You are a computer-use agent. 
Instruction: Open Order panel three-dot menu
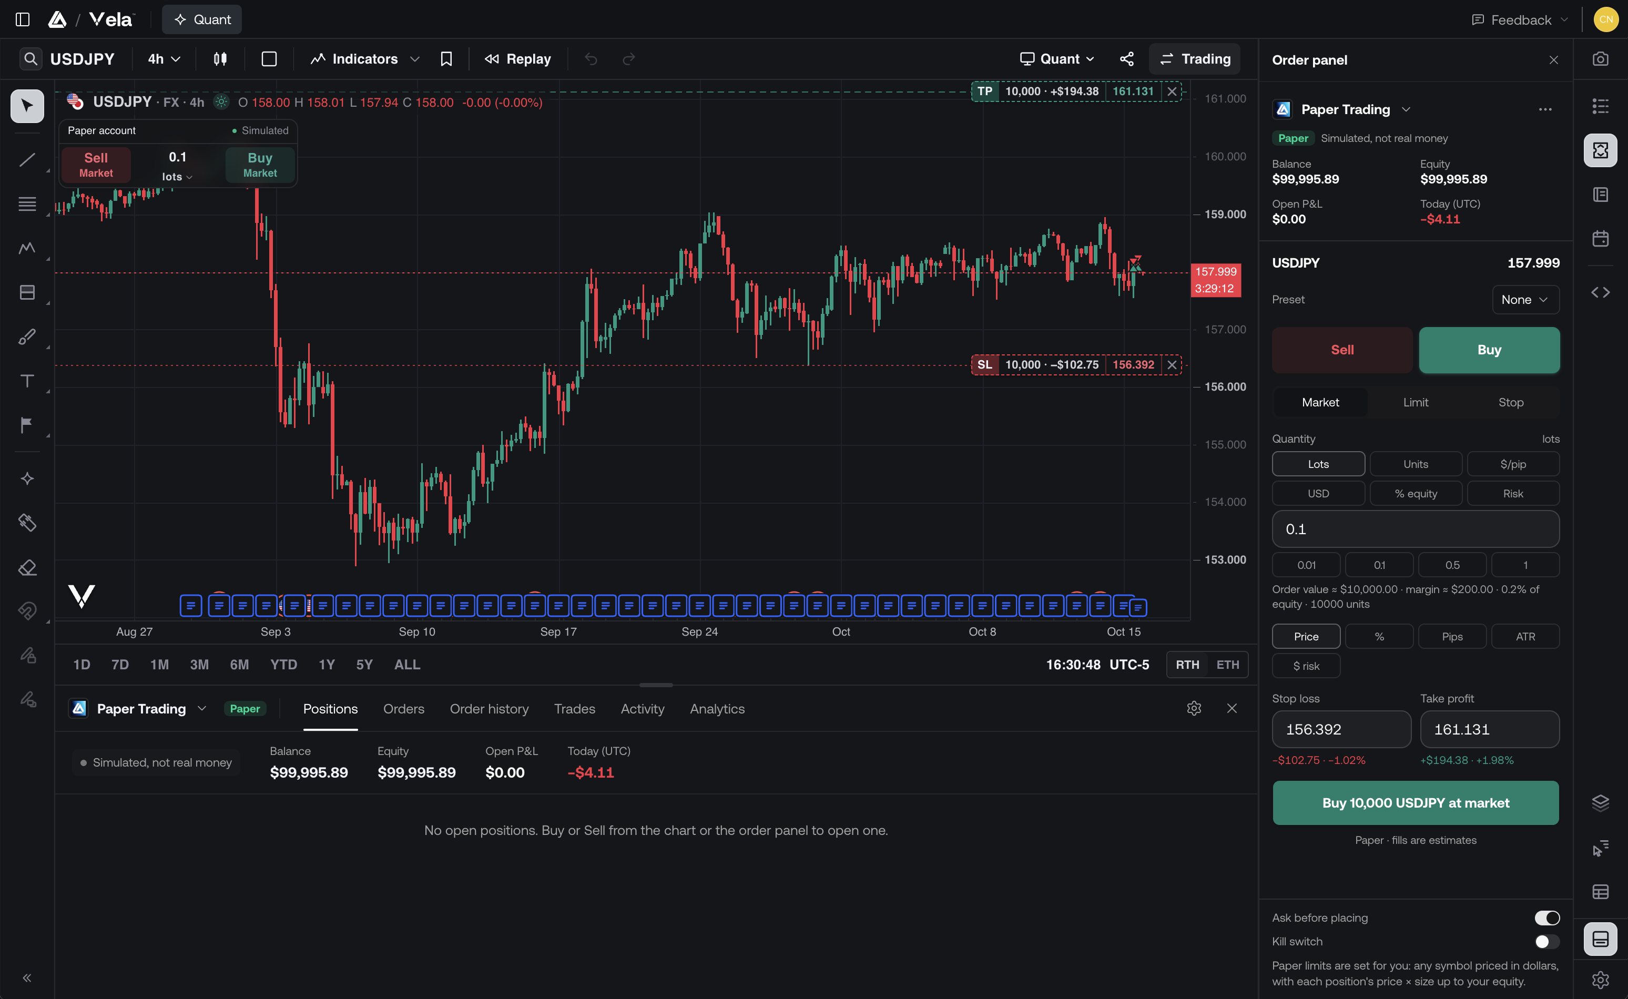click(1545, 110)
